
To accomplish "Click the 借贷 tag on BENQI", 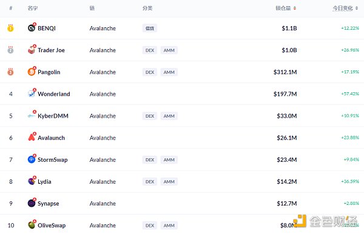I will tap(150, 28).
